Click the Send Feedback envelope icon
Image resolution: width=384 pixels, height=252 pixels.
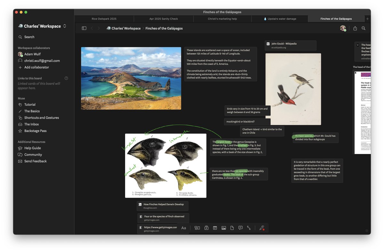click(x=20, y=161)
